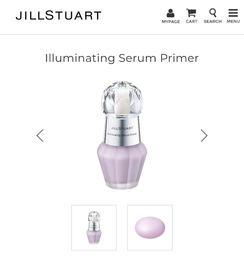Advance to next product image arrow
Image resolution: width=244 pixels, height=269 pixels.
coord(204,136)
